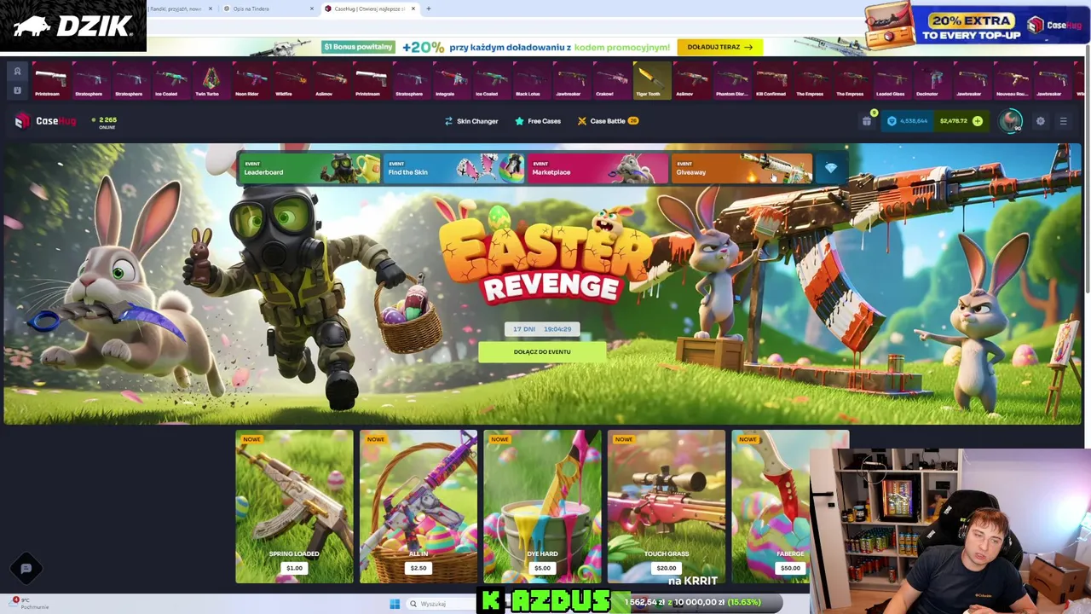Open the settings gear in site header
Screen dimensions: 1091x614
tap(1040, 121)
